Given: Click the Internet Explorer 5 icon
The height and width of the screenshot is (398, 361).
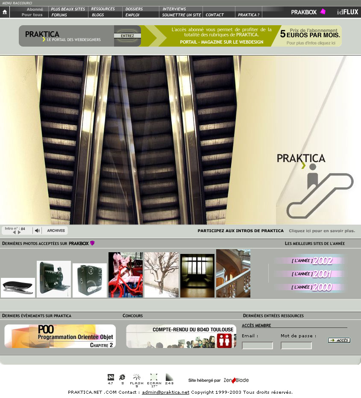Looking at the screenshot, I should pos(123,377).
